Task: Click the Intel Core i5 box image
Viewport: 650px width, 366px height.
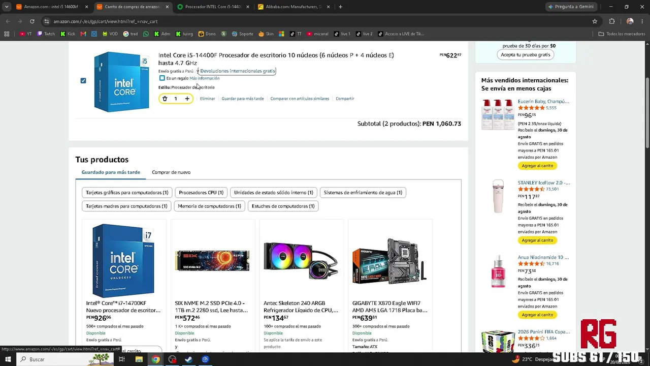Action: pyautogui.click(x=121, y=82)
